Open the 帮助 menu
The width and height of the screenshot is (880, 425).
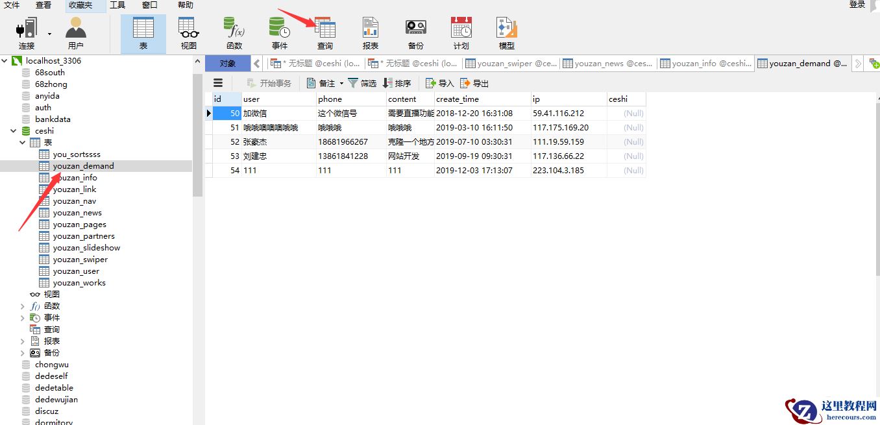point(186,5)
